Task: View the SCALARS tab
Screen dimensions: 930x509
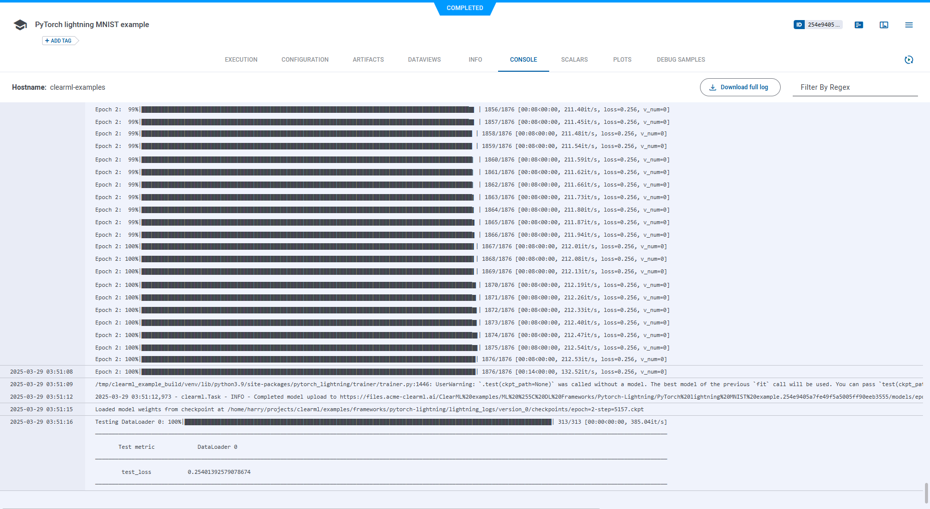Action: tap(574, 60)
